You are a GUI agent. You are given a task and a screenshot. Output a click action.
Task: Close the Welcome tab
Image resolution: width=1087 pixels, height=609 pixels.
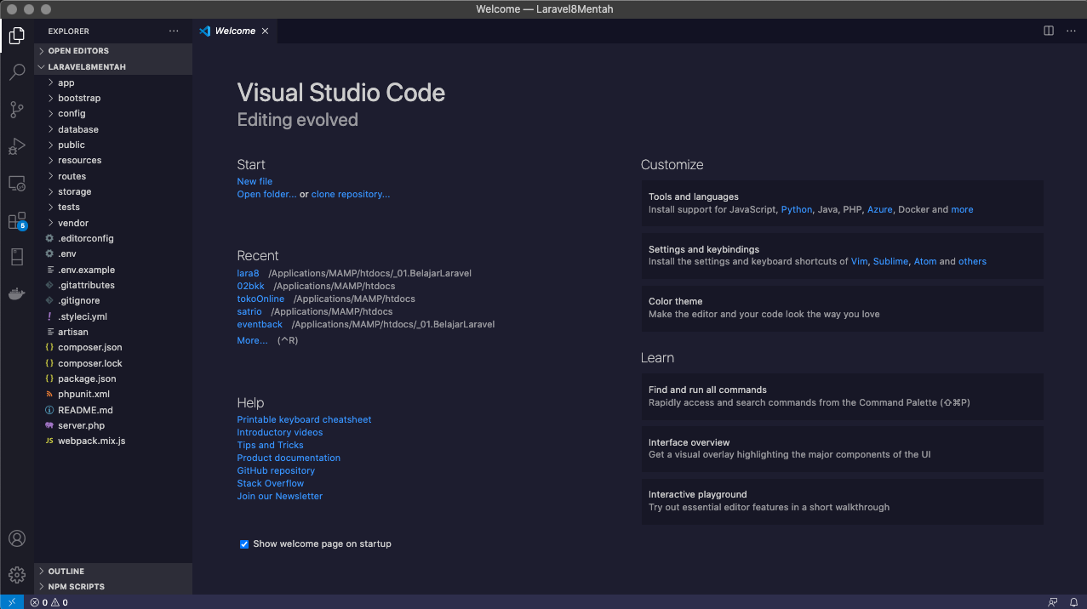click(x=265, y=31)
